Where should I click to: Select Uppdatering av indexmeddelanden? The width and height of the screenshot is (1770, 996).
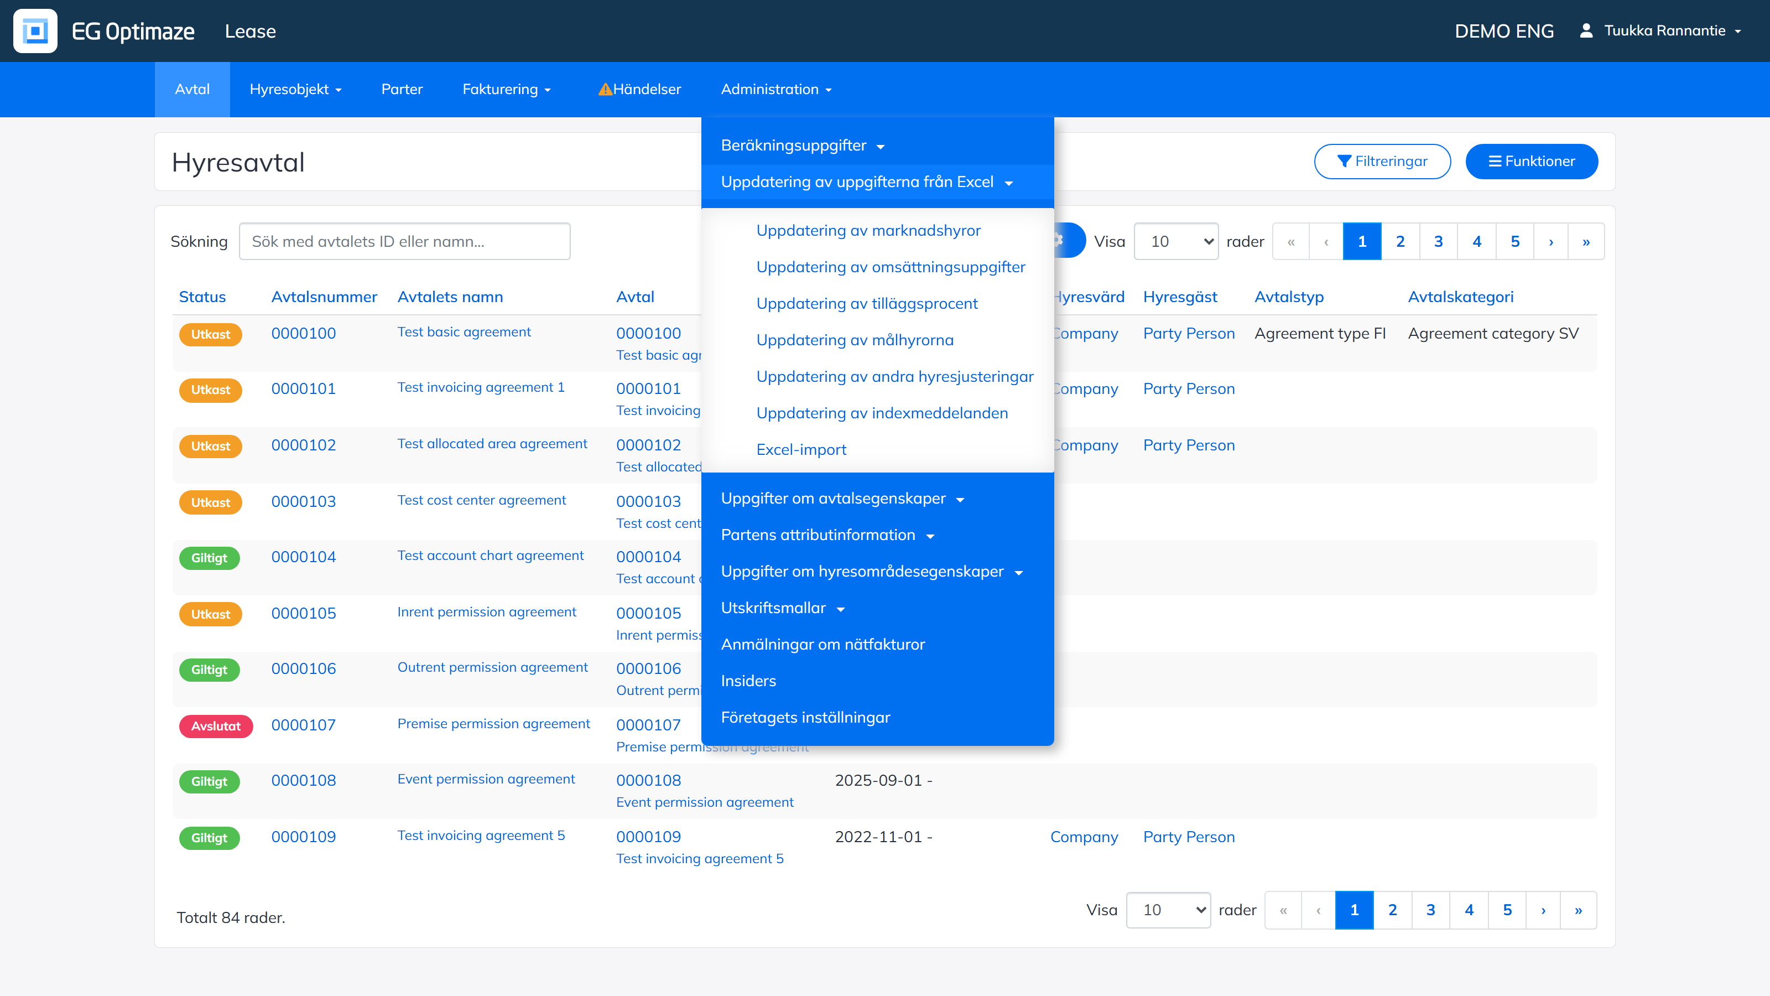(882, 413)
